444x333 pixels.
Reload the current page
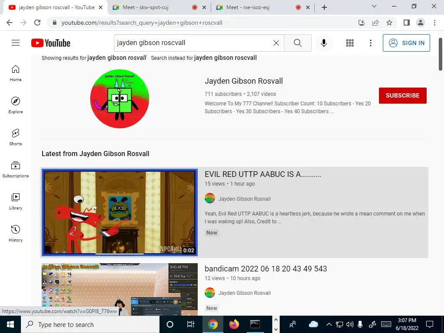(x=37, y=23)
